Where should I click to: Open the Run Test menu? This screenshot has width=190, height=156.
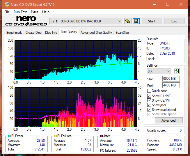coord(20,12)
